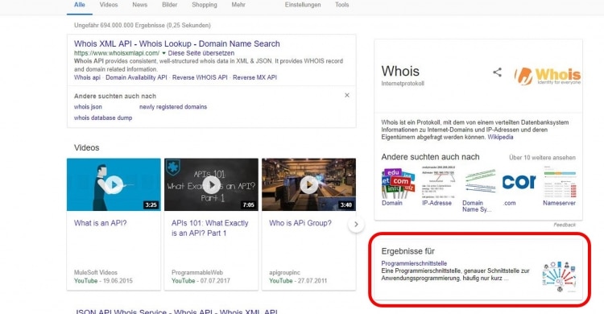Share the Whois knowledge panel

498,72
